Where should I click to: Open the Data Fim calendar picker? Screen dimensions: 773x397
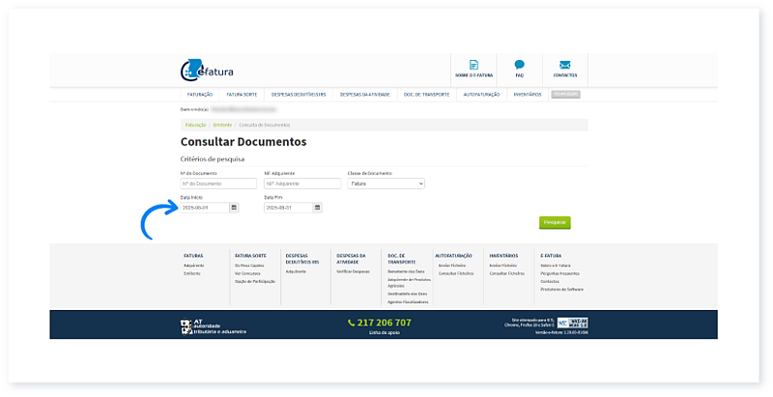(317, 208)
